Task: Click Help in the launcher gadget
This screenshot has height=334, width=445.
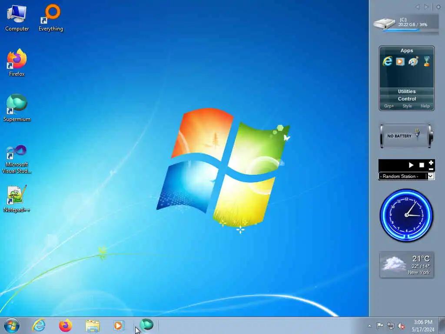Action: (x=425, y=106)
